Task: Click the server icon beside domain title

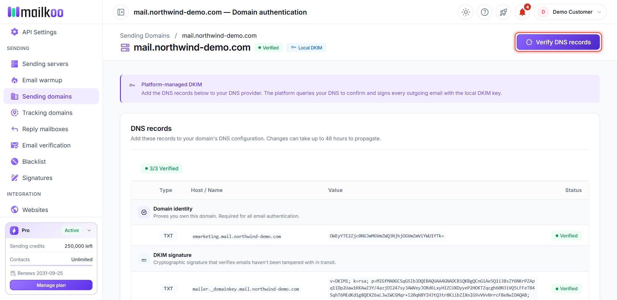Action: coord(125,48)
